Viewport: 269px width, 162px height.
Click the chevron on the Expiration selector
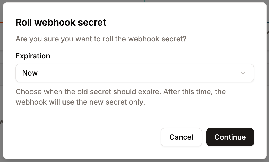243,73
